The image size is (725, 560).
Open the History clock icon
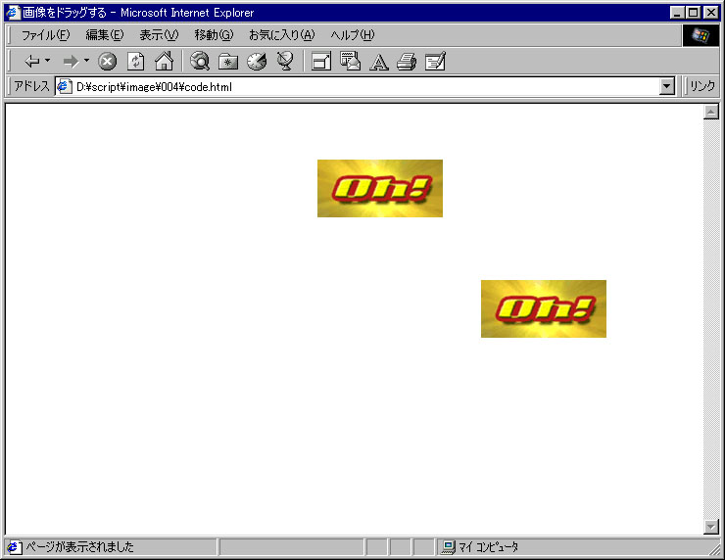(x=257, y=61)
